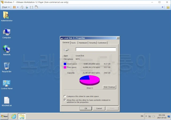Click the network tray icon
Screen dimensions: 171x120
tap(150, 117)
